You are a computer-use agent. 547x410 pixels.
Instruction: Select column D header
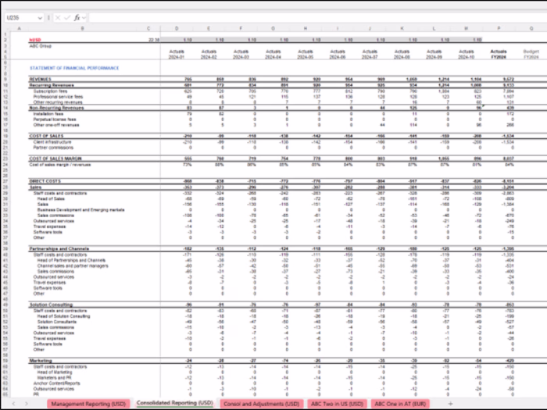[x=177, y=28]
